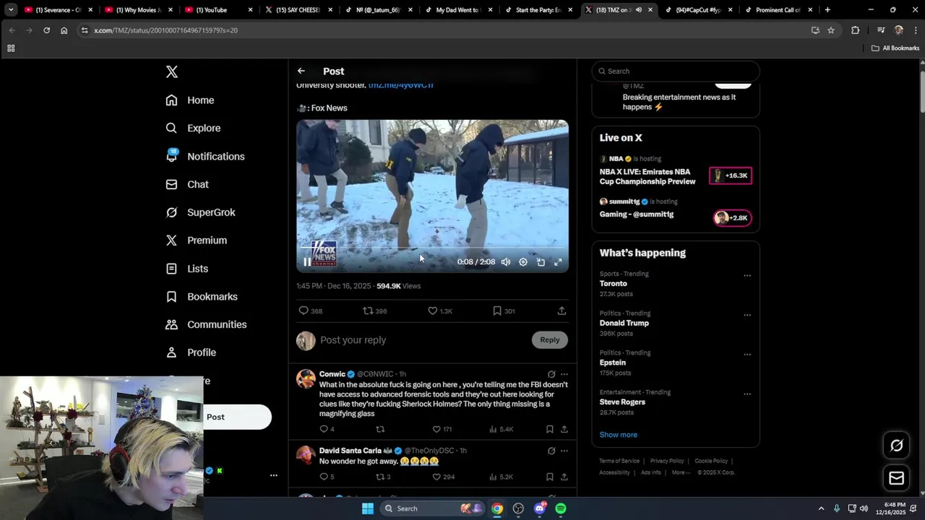Open Chrome tab search dropdown
The width and height of the screenshot is (925, 520).
[11, 10]
